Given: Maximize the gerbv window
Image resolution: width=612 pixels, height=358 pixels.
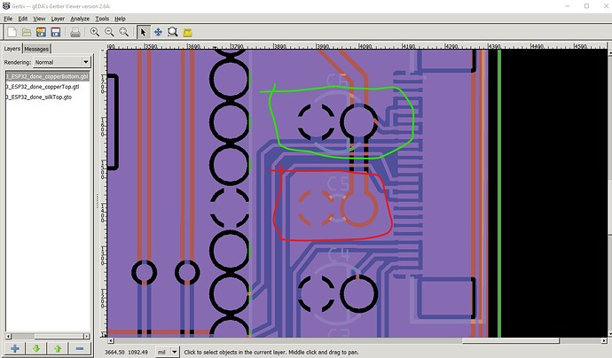Looking at the screenshot, I should [586, 6].
